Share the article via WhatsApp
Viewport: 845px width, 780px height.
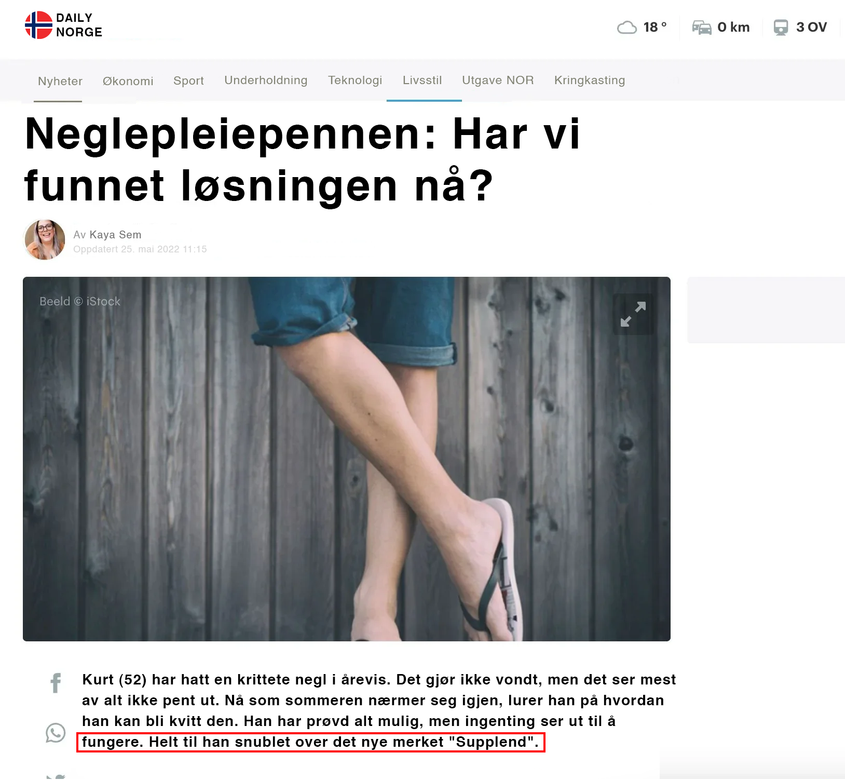point(56,733)
